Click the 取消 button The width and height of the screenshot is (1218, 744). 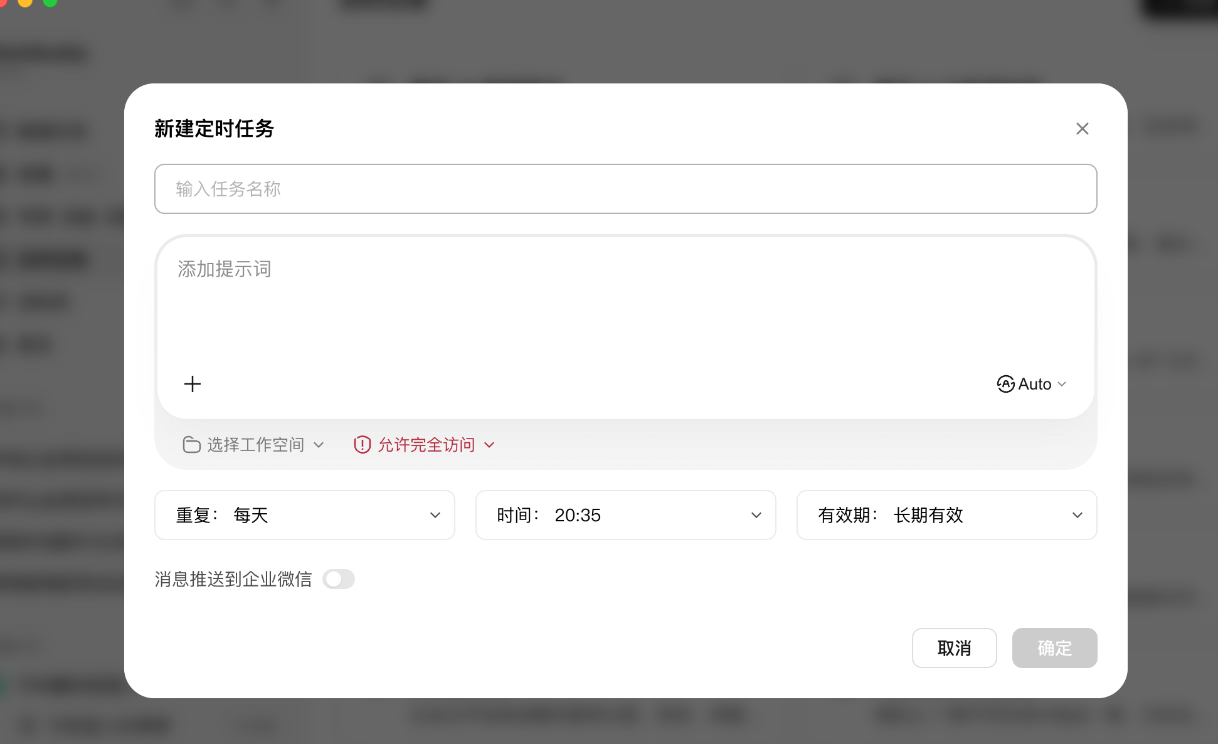pos(955,648)
